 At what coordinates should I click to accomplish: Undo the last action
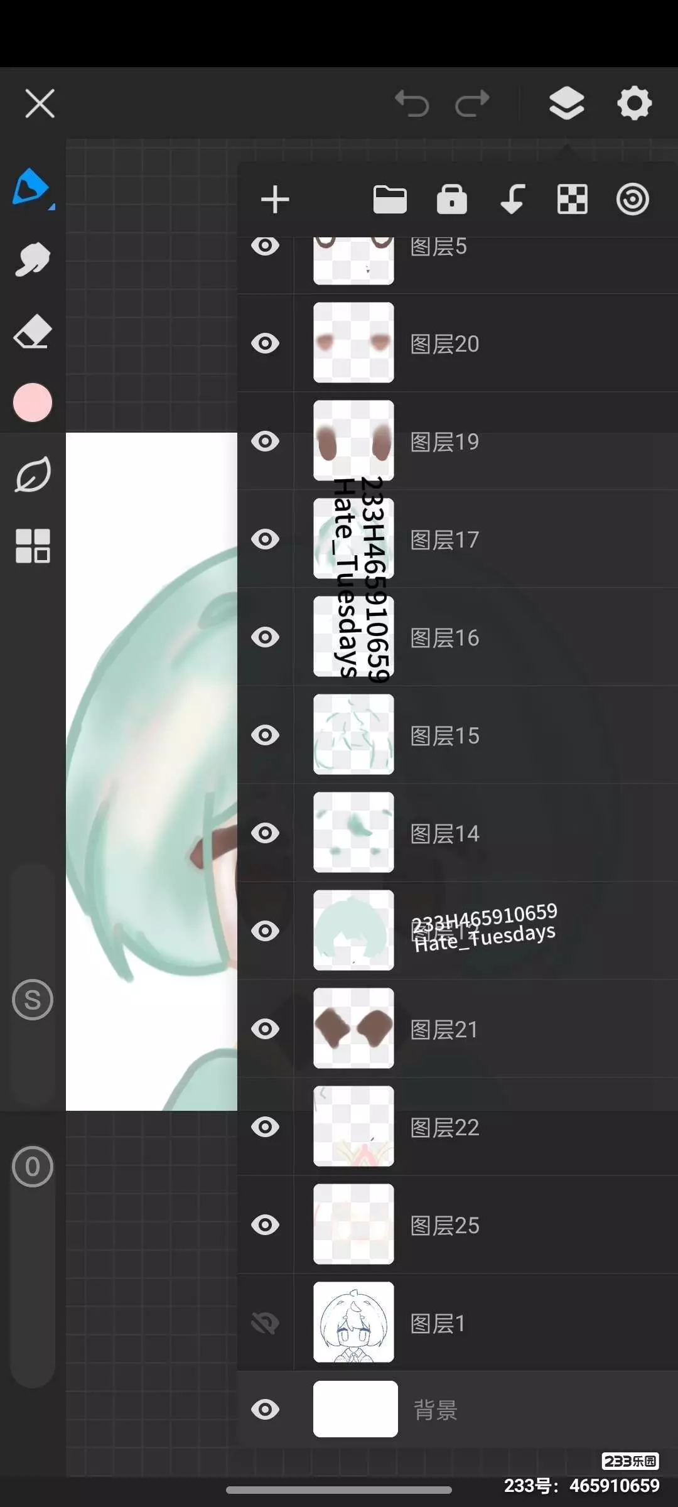point(412,104)
